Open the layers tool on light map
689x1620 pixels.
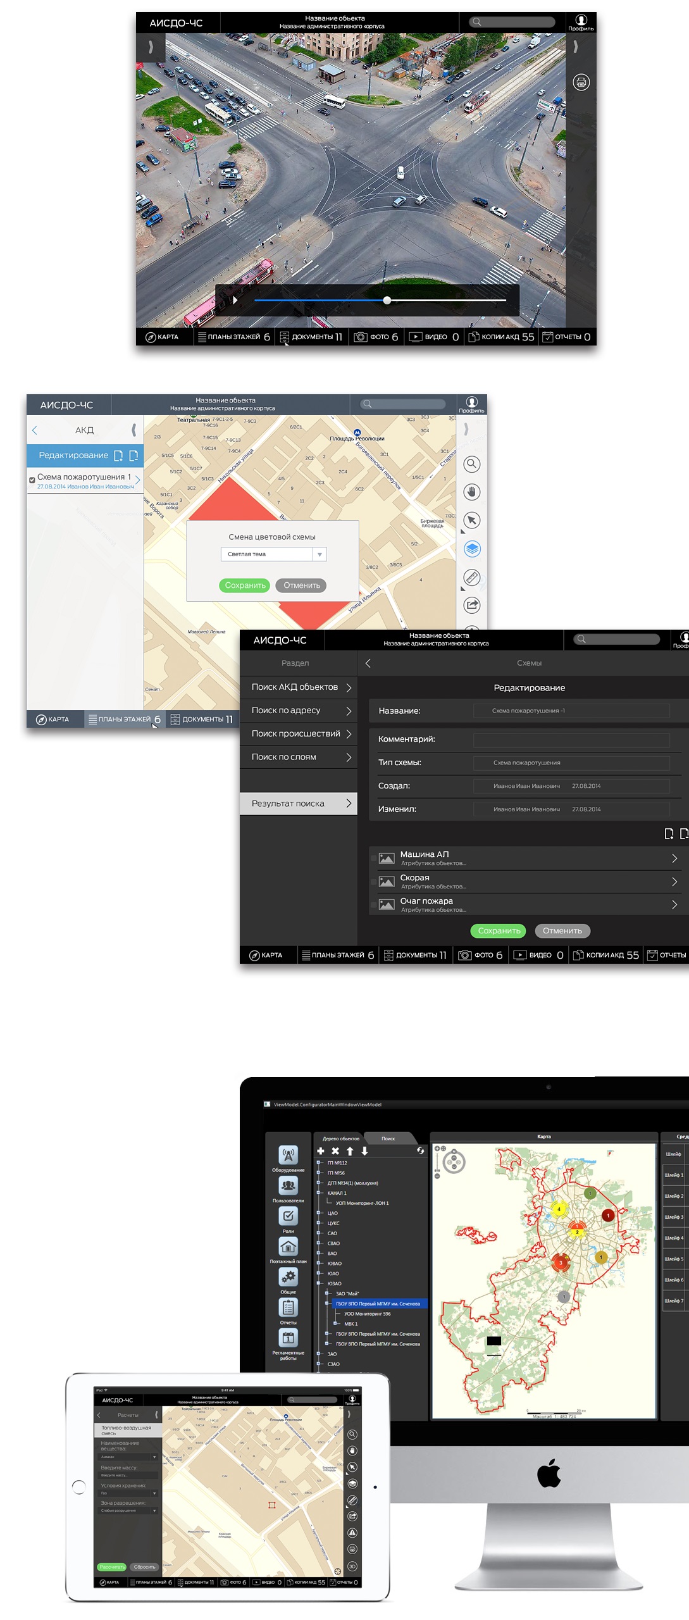472,549
